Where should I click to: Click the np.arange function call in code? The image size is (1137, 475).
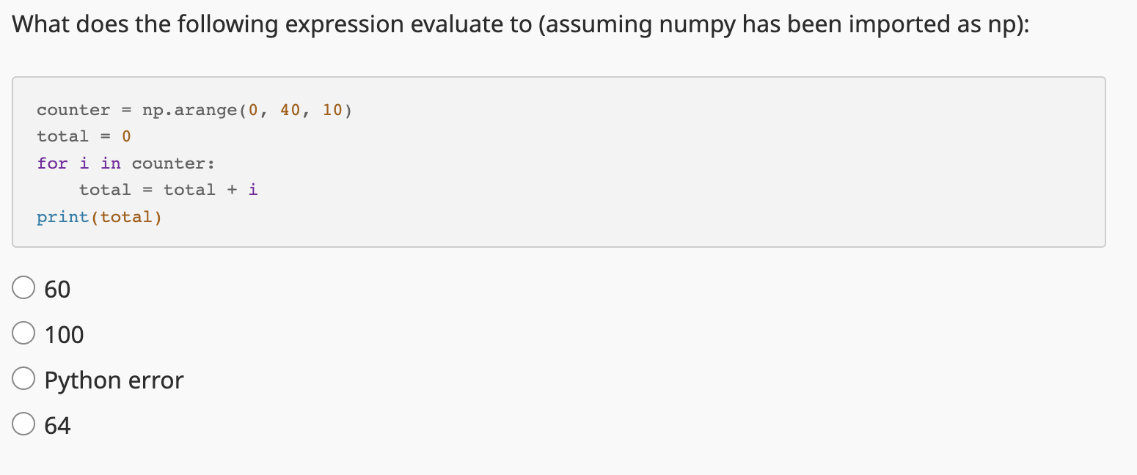[x=191, y=109]
